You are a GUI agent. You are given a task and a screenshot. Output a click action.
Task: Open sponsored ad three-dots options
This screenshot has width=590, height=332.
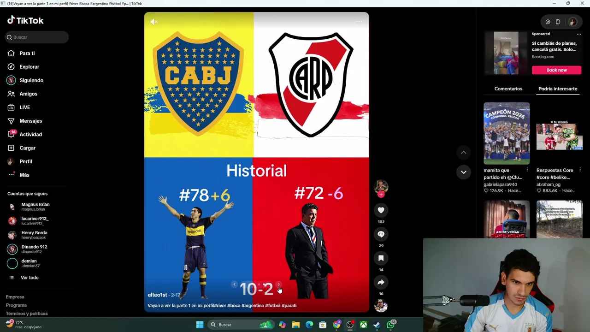pos(579,34)
